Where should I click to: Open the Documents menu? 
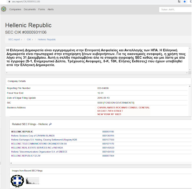(30, 9)
